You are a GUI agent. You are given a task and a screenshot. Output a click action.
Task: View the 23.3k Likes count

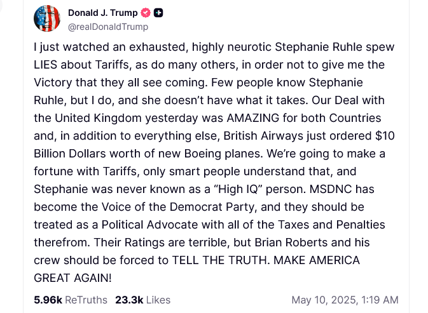(129, 300)
